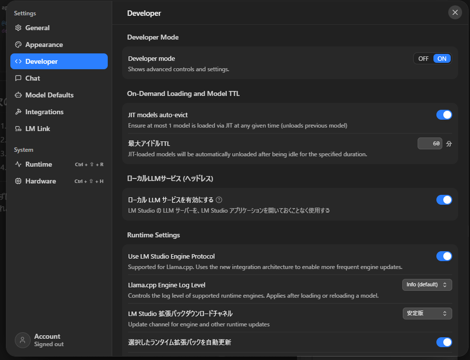
Task: Turn off 選択したランタイム拡張パックを自動更新 switch
Action: [444, 342]
